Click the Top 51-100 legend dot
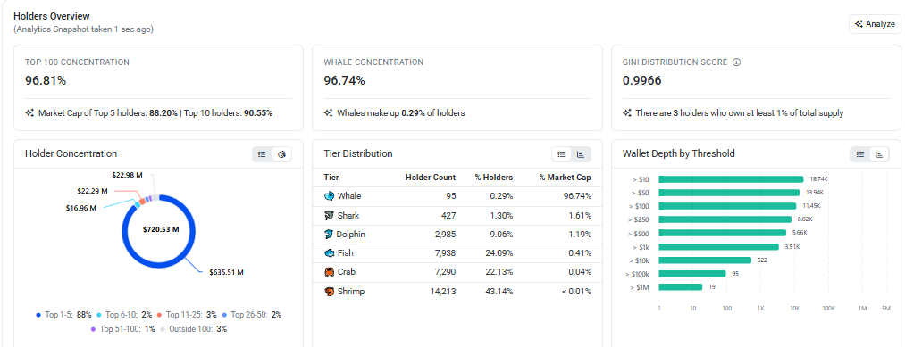The width and height of the screenshot is (905, 347). coord(93,329)
